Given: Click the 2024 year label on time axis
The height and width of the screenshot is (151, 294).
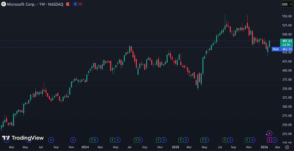Looking at the screenshot, I should pyautogui.click(x=85, y=147).
